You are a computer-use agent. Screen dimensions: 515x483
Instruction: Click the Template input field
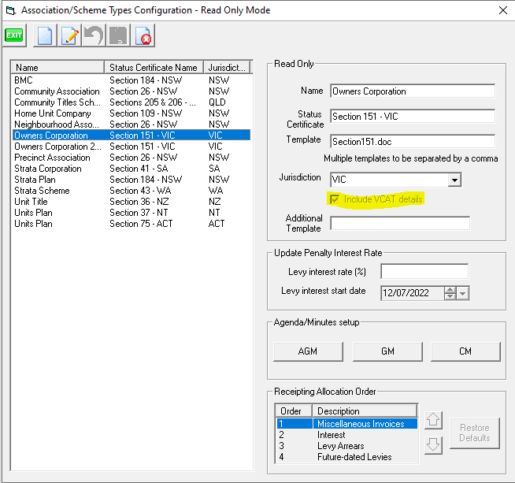tap(413, 142)
